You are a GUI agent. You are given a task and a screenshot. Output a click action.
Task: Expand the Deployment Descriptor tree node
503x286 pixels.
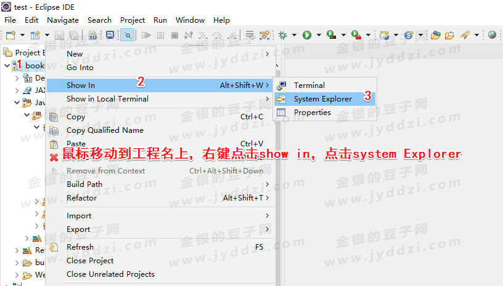coord(17,78)
